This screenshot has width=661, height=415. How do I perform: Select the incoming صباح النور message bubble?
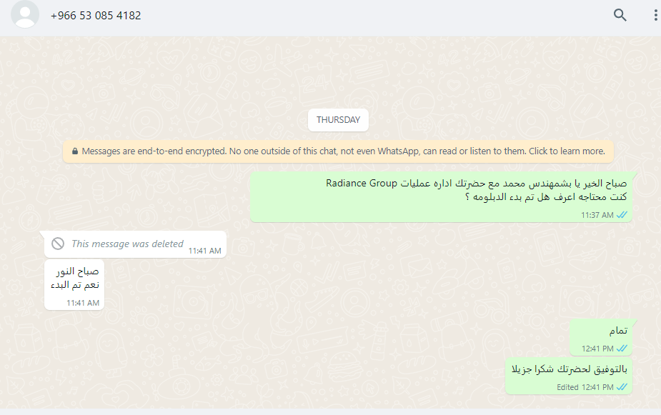pyautogui.click(x=74, y=284)
